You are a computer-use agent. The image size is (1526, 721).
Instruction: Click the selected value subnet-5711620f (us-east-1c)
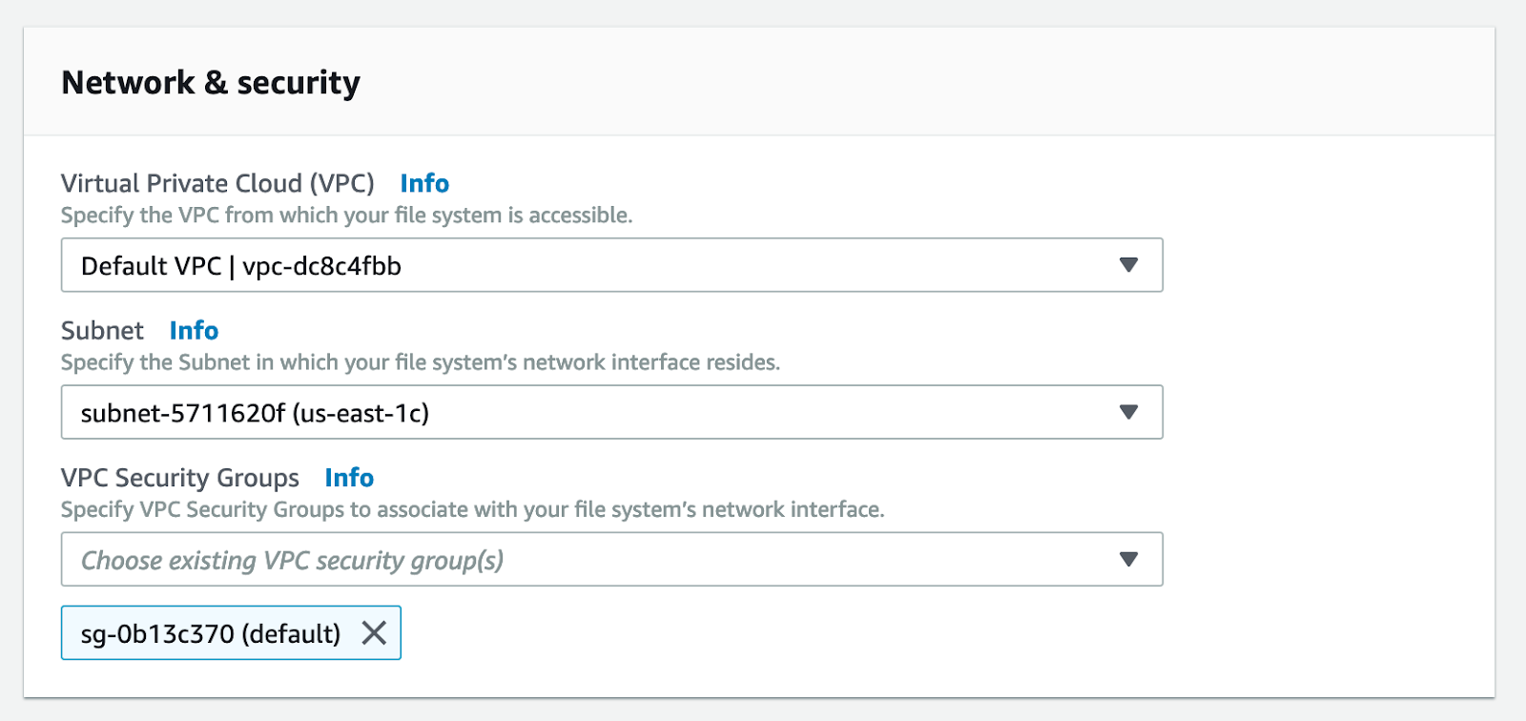point(255,413)
